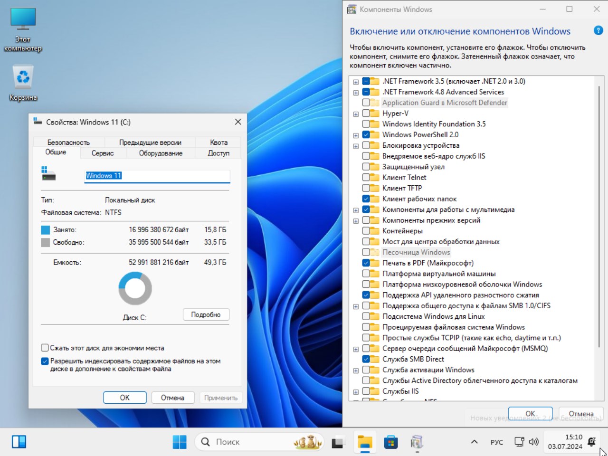Click the taskbar search box
The height and width of the screenshot is (456, 608).
pos(259,442)
